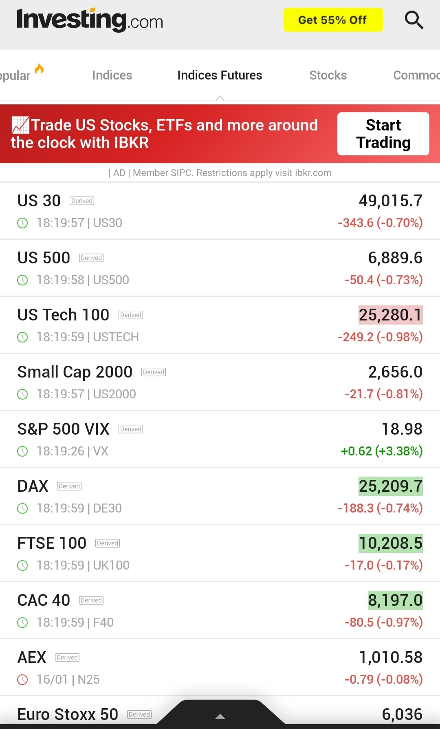Open the Commodities tab
This screenshot has height=729, width=440.
click(416, 75)
